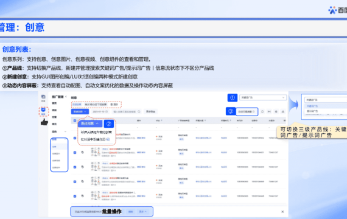Screen dimensions: 347x219
Task: Click the refresh icon in table toolbar
Action: [262, 112]
